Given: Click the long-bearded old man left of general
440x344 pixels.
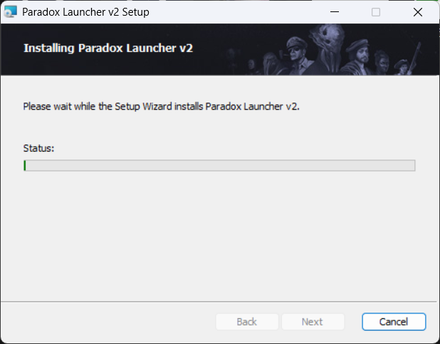Looking at the screenshot, I should click(x=272, y=64).
